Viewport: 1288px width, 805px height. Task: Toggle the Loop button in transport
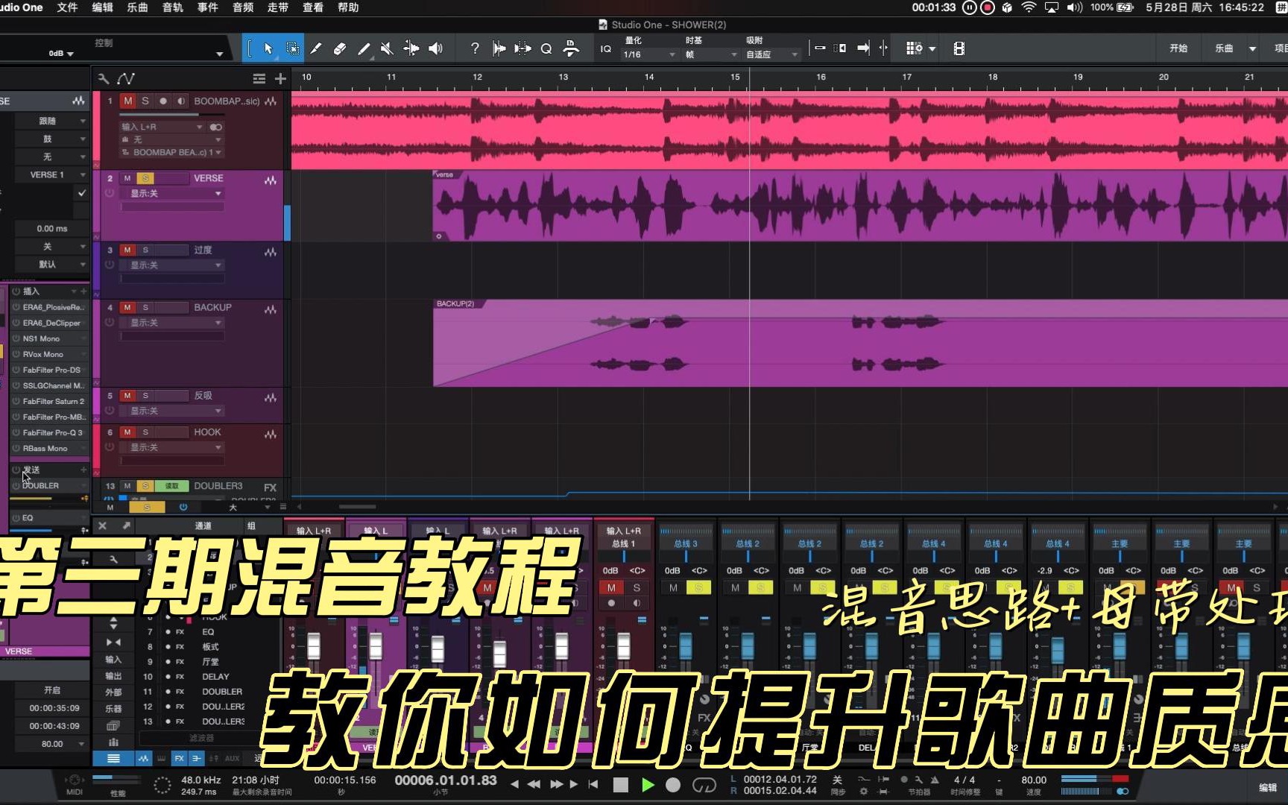point(704,784)
